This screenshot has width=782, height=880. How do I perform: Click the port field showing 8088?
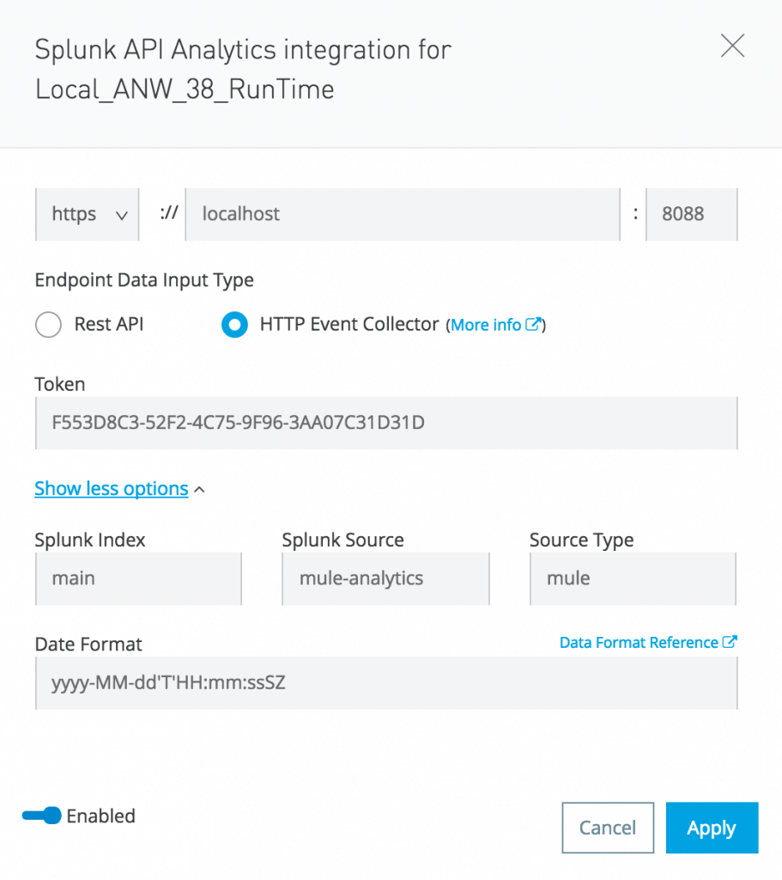point(692,214)
